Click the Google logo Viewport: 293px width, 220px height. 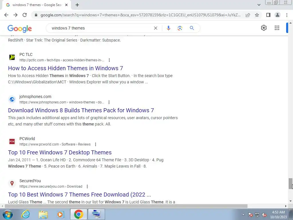click(20, 28)
